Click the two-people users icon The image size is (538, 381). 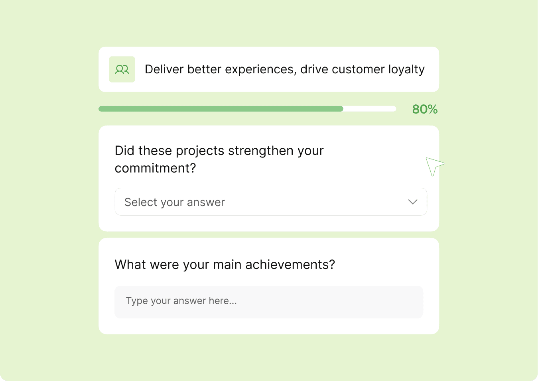(122, 70)
